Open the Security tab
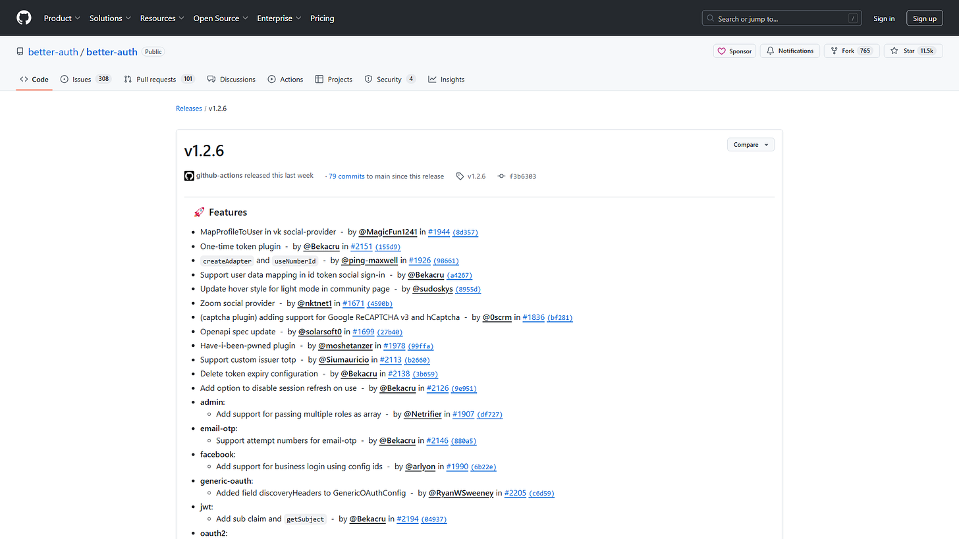This screenshot has height=539, width=959. point(390,79)
